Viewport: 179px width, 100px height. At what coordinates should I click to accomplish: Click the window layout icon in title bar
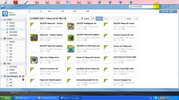point(163,6)
